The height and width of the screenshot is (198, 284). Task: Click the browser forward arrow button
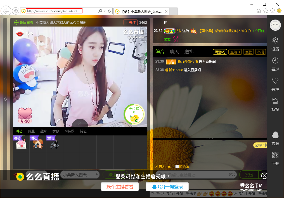(16, 11)
